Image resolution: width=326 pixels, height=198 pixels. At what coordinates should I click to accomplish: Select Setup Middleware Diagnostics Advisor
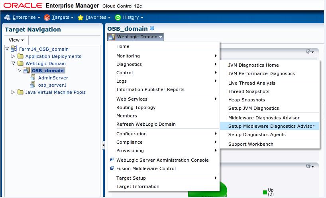269,126
